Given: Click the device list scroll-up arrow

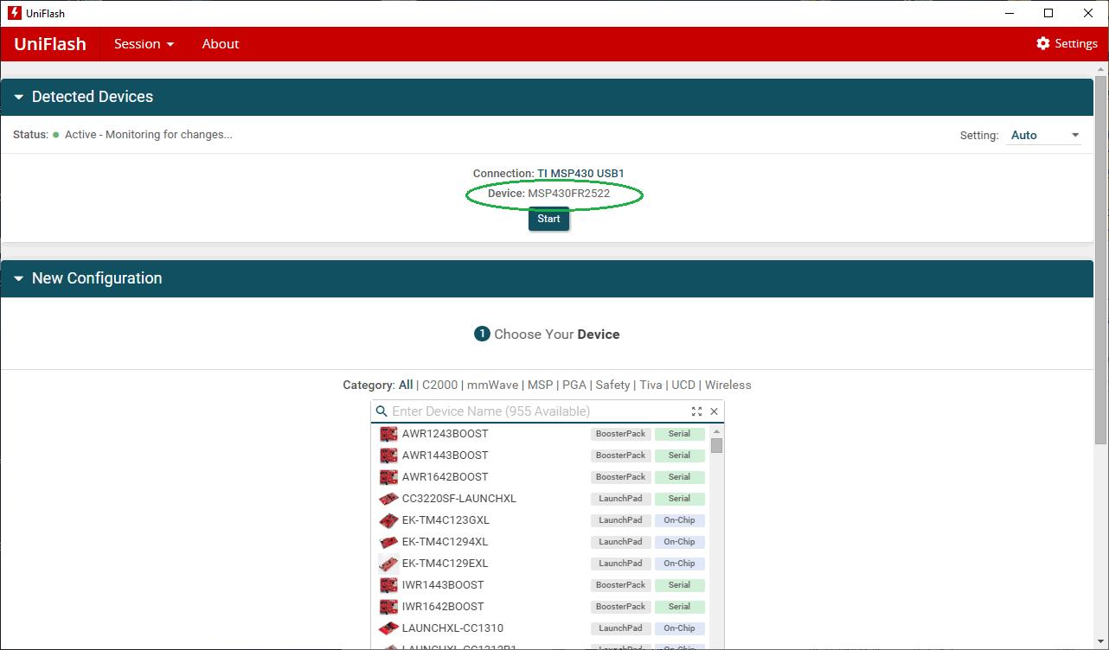Looking at the screenshot, I should (716, 431).
